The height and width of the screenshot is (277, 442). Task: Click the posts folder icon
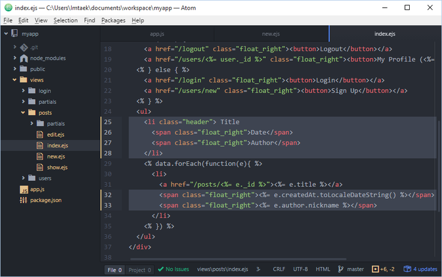click(x=32, y=113)
